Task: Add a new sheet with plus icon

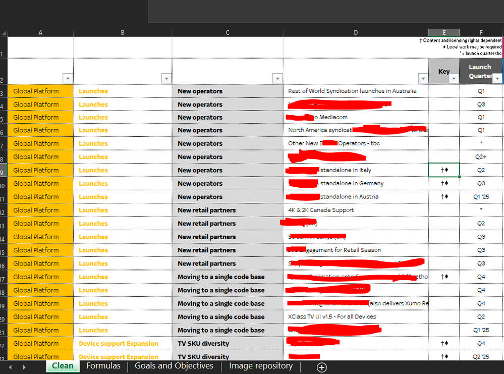Action: [322, 367]
